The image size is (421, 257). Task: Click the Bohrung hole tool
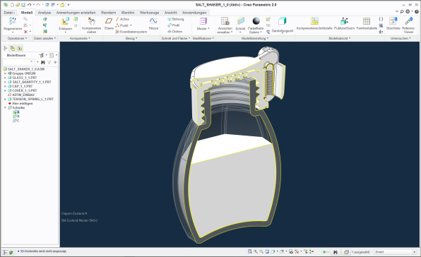click(176, 19)
